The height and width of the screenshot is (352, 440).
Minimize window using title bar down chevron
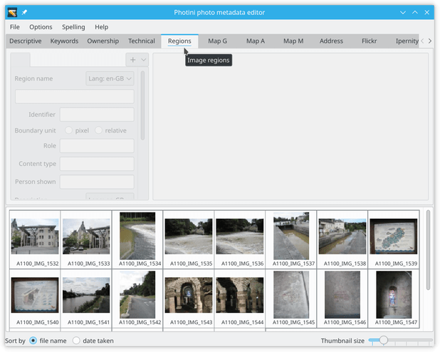pyautogui.click(x=403, y=12)
